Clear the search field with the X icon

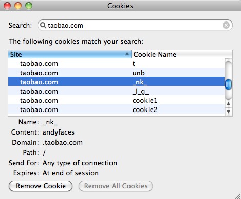(226, 25)
